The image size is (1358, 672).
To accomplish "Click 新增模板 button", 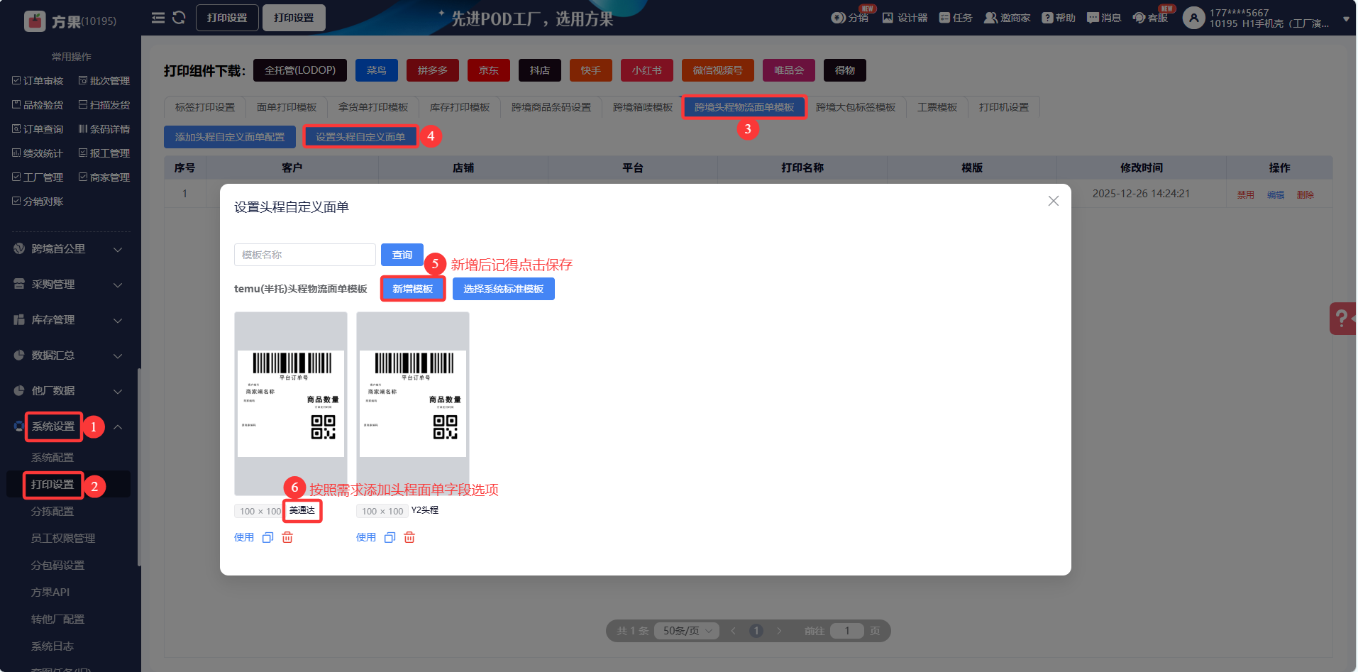I will tap(413, 289).
